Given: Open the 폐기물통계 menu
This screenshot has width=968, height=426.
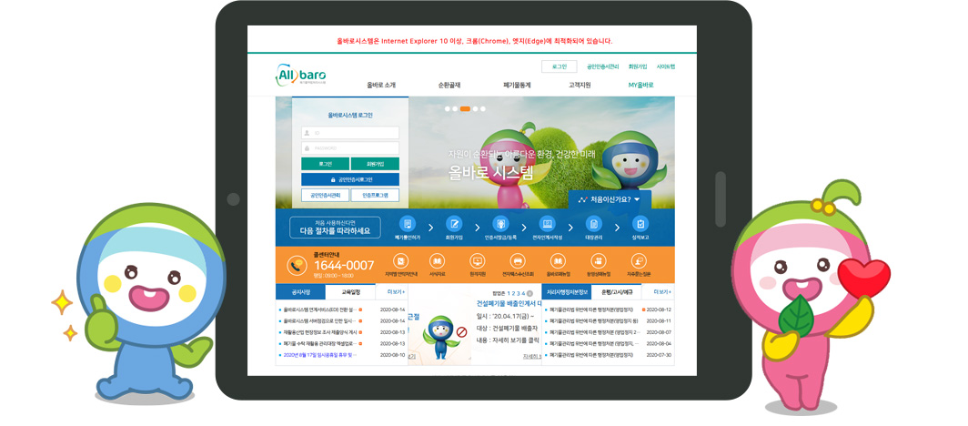Looking at the screenshot, I should click(517, 86).
